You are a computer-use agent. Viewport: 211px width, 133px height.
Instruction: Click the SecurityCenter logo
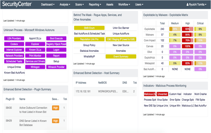click(17, 4)
